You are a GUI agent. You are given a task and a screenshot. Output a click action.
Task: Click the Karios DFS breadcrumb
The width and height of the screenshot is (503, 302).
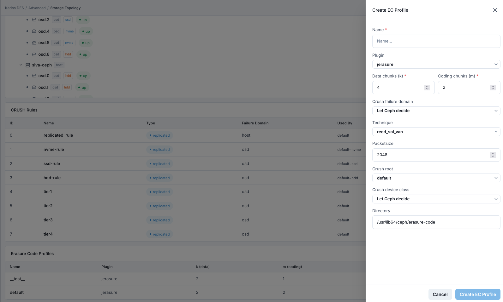tap(15, 8)
